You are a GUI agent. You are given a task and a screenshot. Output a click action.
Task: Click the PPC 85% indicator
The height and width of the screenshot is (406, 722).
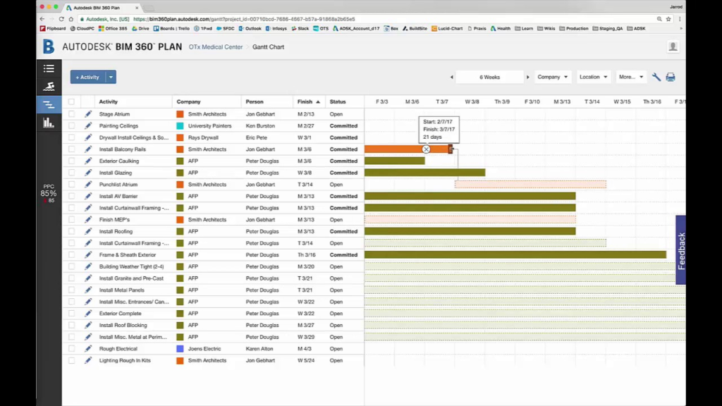(49, 193)
